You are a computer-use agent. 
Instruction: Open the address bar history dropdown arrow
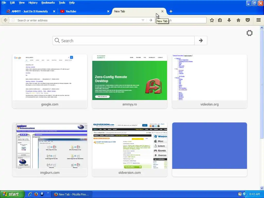tap(143, 20)
